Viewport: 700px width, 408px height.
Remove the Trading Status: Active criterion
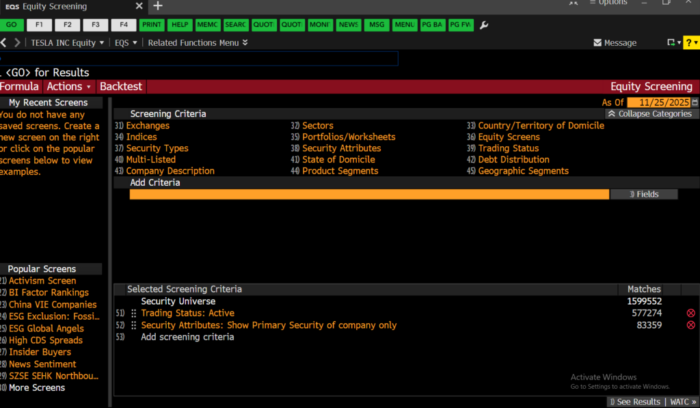(690, 314)
